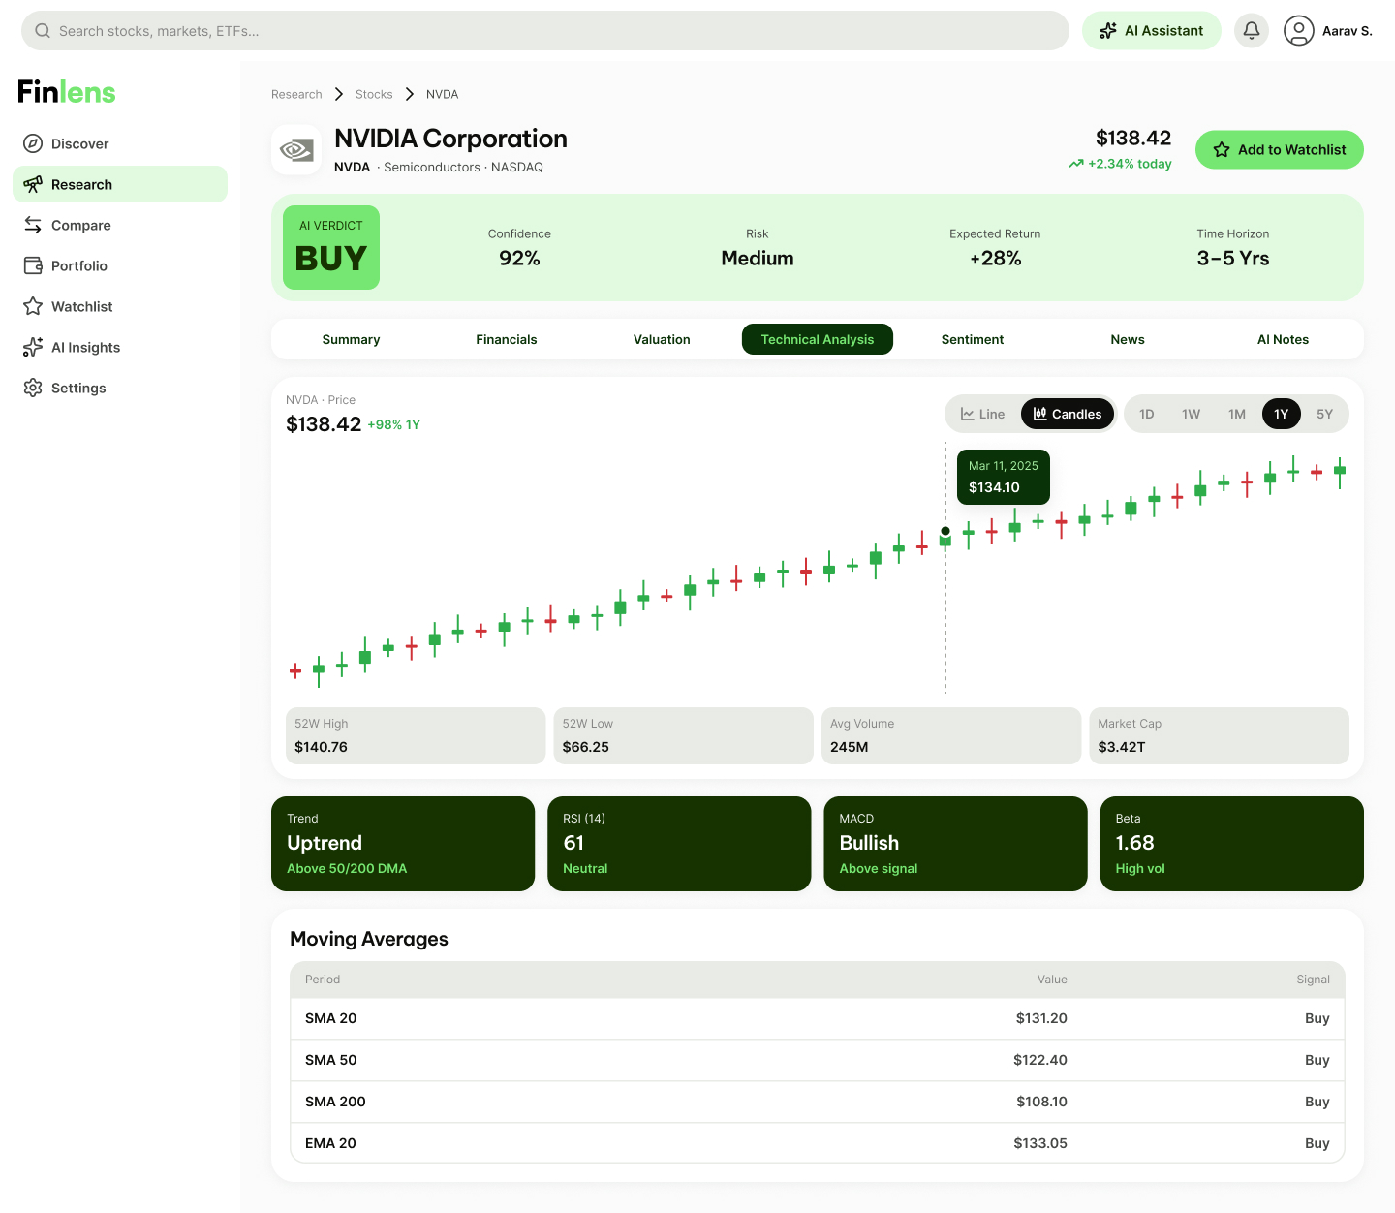Screen dimensions: 1395x1213
Task: Click the SMA 50 value $122.40
Action: (x=1040, y=1060)
